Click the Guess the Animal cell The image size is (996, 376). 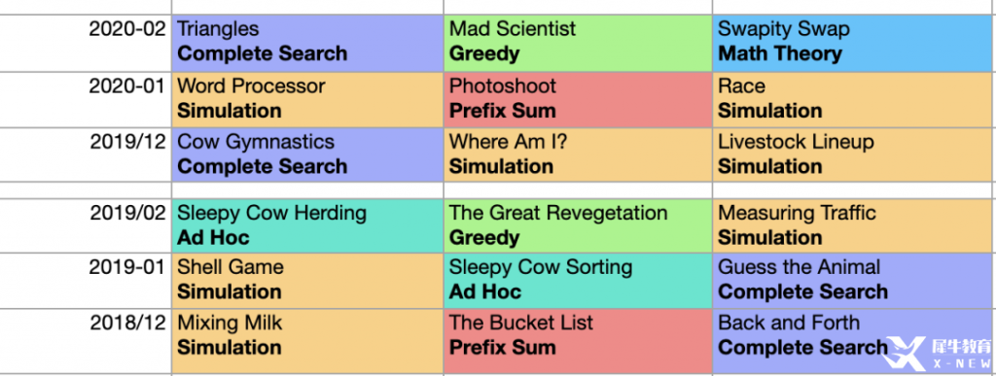[x=854, y=281]
